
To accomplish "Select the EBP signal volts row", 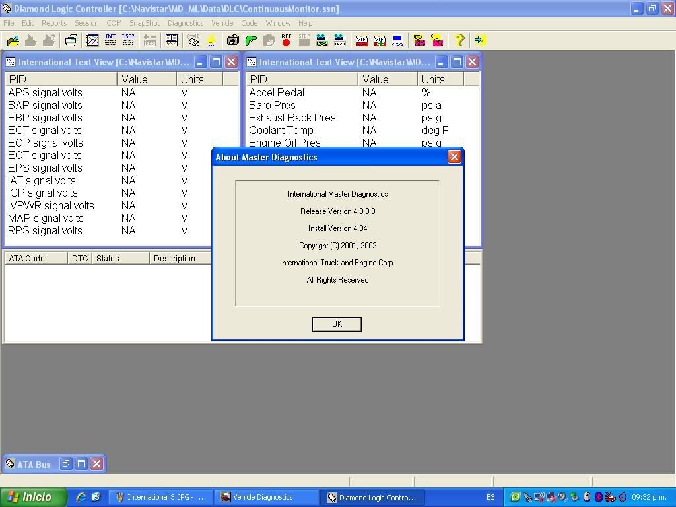I will pyautogui.click(x=122, y=118).
